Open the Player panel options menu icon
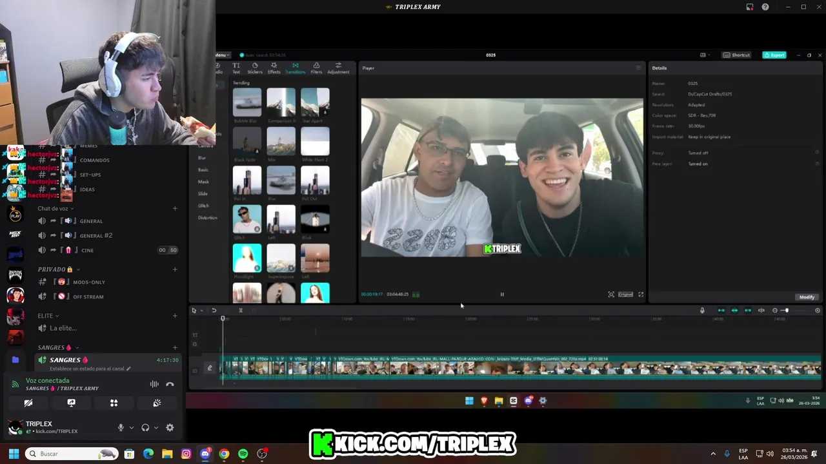The width and height of the screenshot is (826, 464). [x=638, y=68]
